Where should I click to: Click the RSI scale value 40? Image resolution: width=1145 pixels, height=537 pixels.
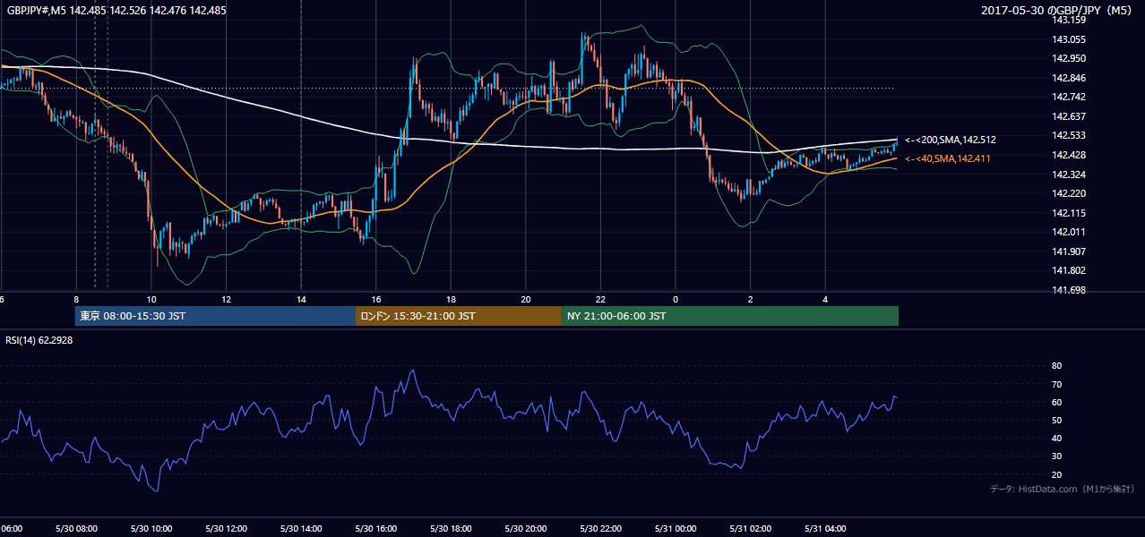[x=1056, y=438]
